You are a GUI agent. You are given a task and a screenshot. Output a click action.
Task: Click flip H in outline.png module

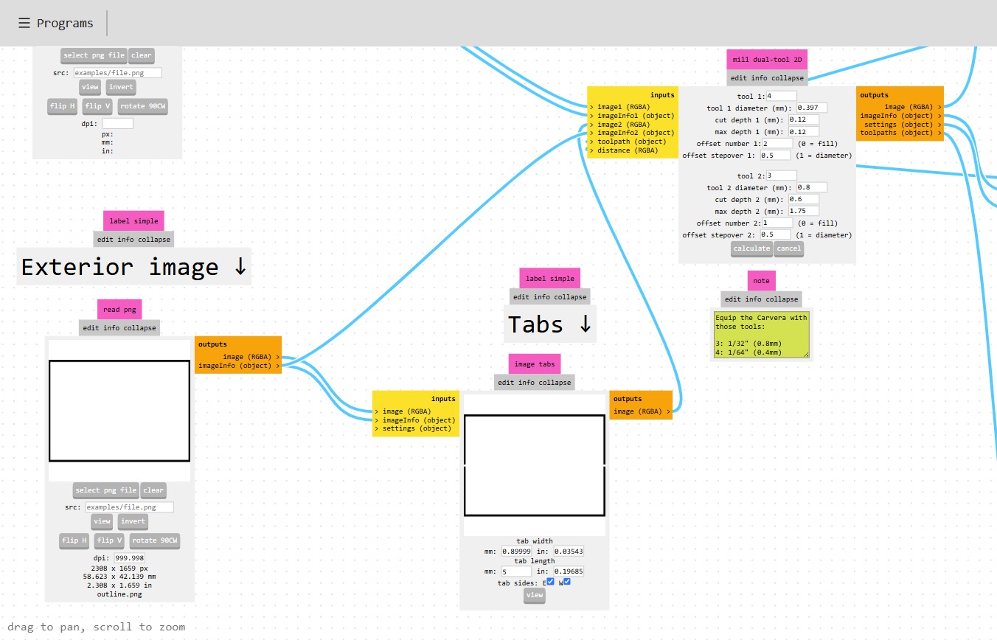coord(74,540)
